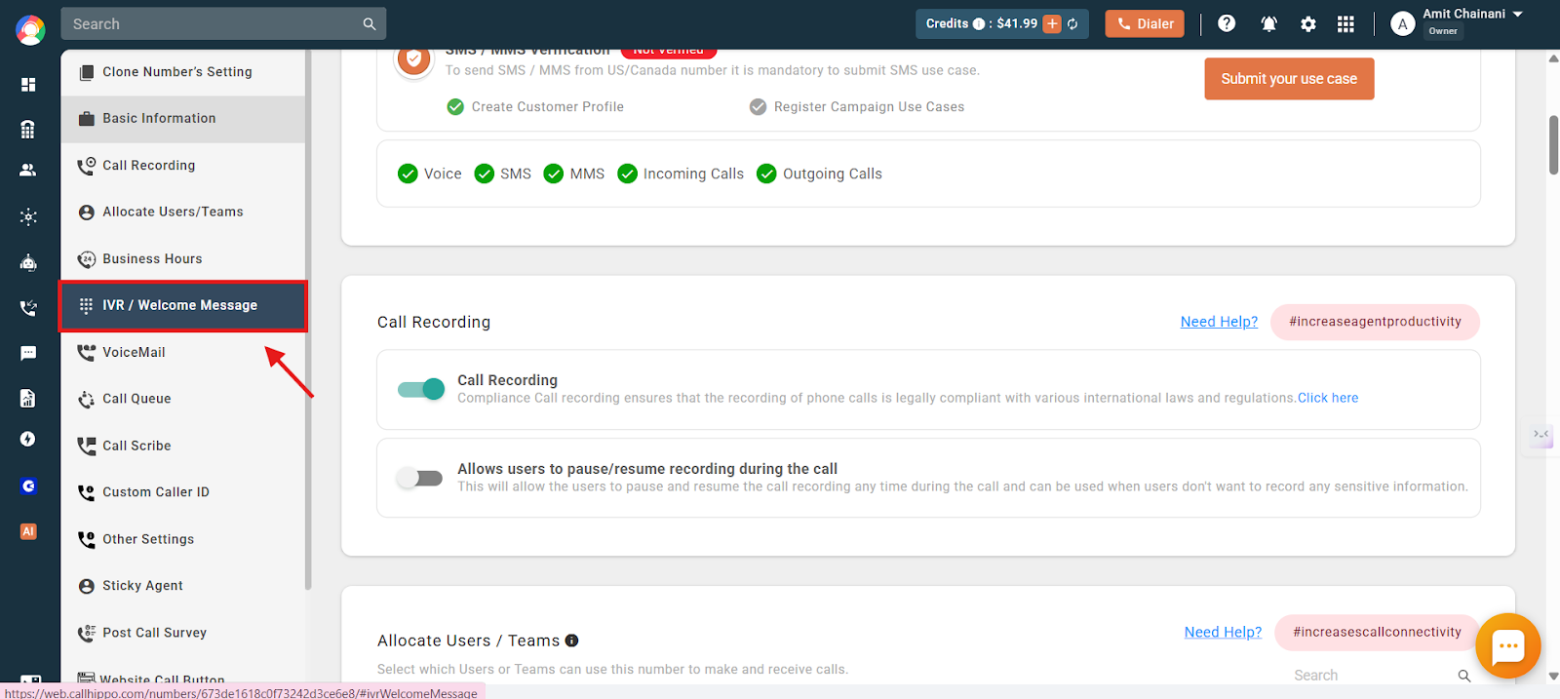Viewport: 1560px width, 699px height.
Task: Focus the Allocate Users search field
Action: (x=1383, y=676)
